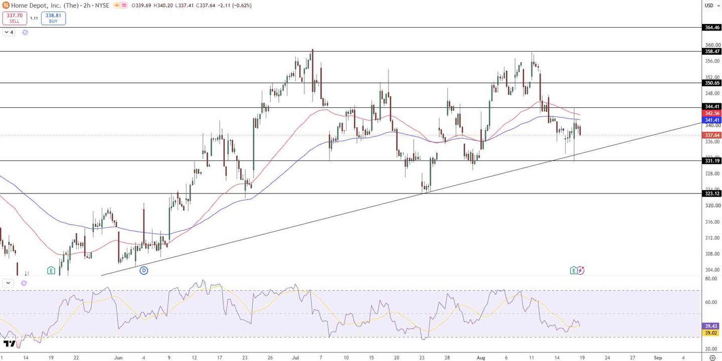Image resolution: width=722 pixels, height=361 pixels.
Task: Click the red 342.56 moving average label
Action: point(712,113)
